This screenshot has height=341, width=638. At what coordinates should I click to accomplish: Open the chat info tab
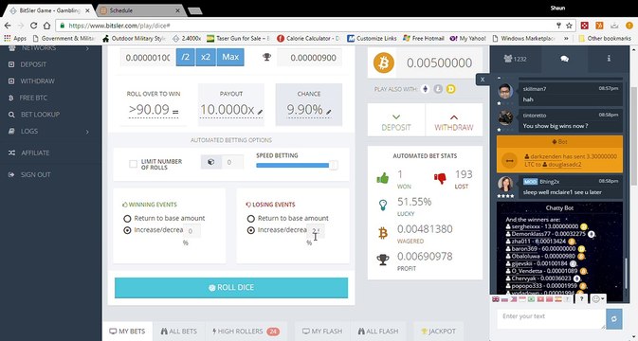pyautogui.click(x=609, y=59)
